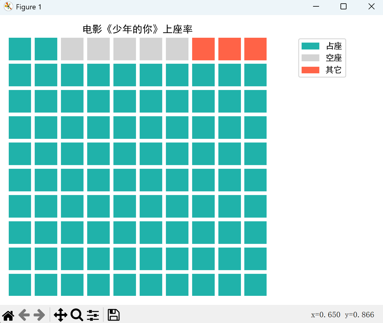
Task: Go back to the previous view
Action: 24,315
